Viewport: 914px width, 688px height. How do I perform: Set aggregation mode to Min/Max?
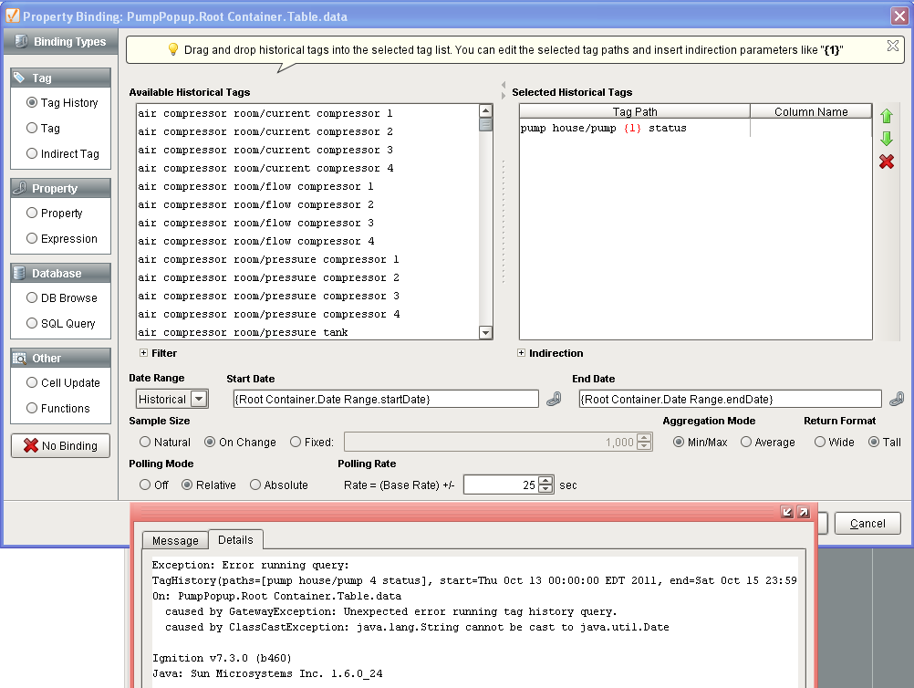pyautogui.click(x=700, y=442)
